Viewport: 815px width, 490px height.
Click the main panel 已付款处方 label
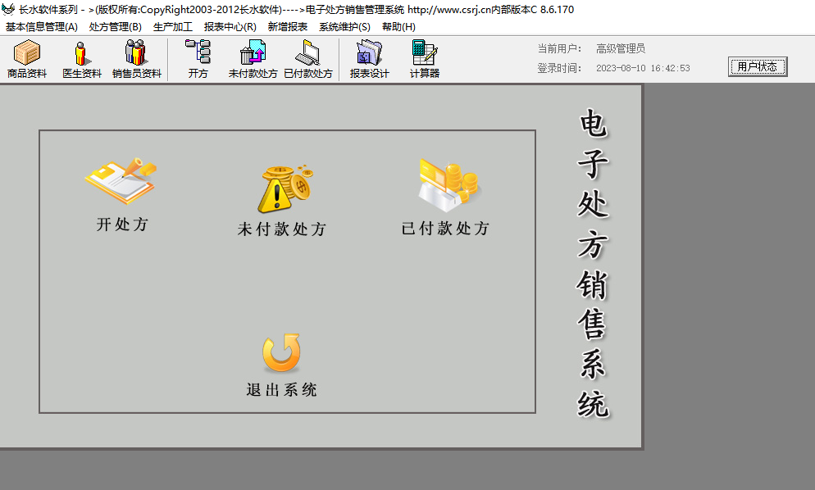click(x=445, y=228)
